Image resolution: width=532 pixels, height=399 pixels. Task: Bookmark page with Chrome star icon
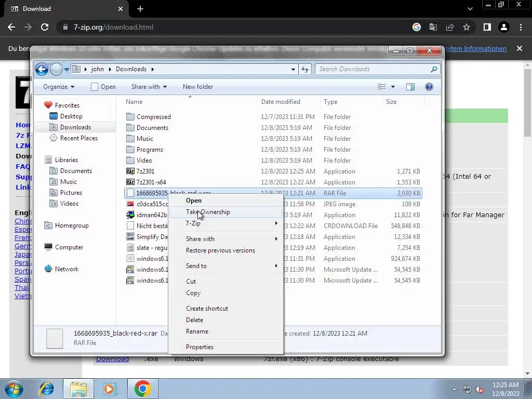point(467,27)
